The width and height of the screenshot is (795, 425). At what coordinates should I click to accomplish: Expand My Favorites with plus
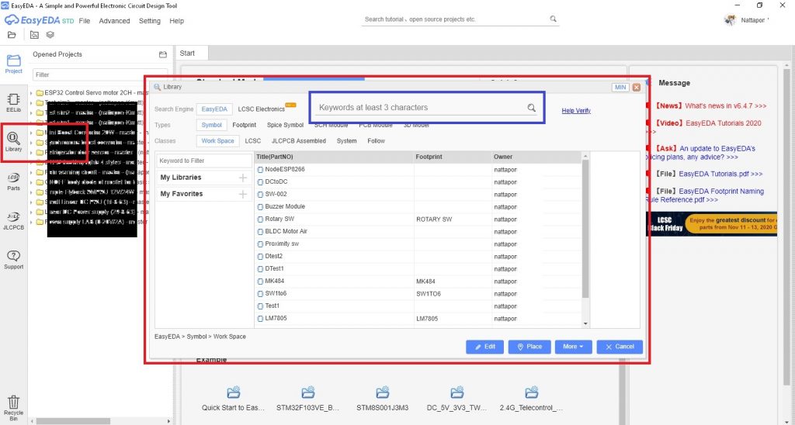pyautogui.click(x=243, y=194)
